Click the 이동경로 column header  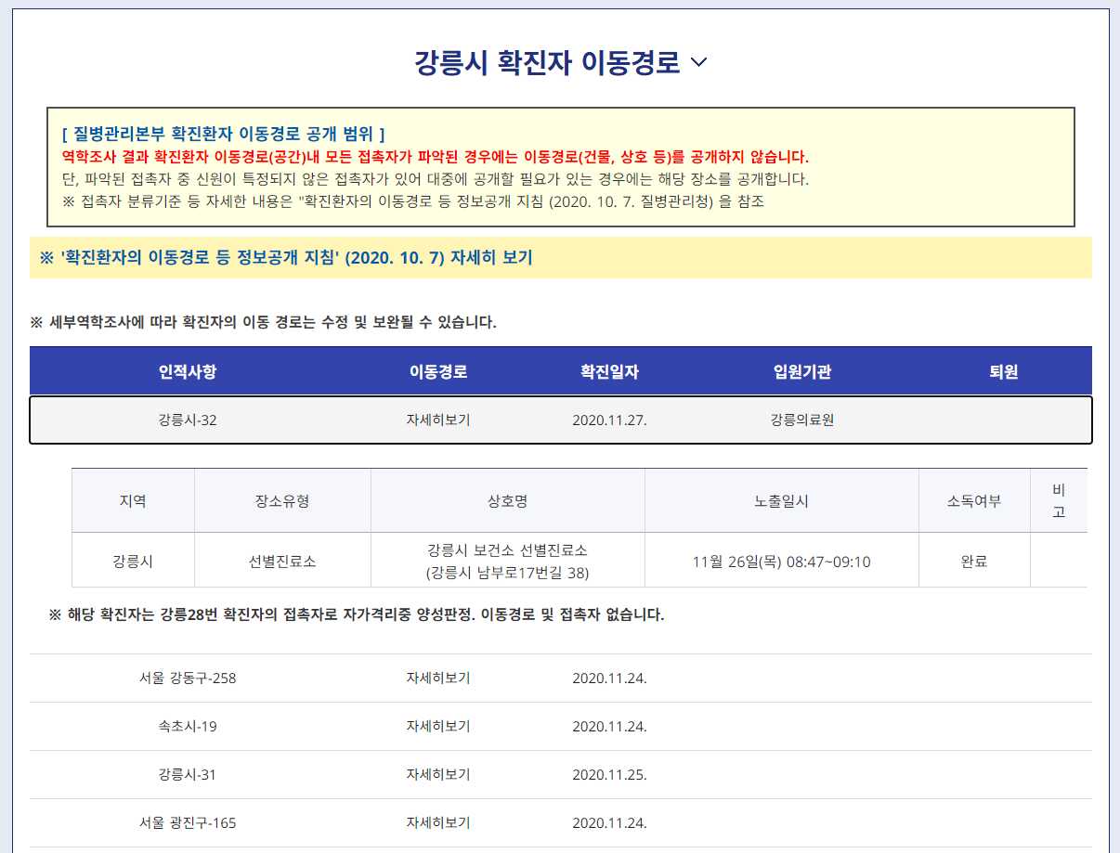click(438, 372)
